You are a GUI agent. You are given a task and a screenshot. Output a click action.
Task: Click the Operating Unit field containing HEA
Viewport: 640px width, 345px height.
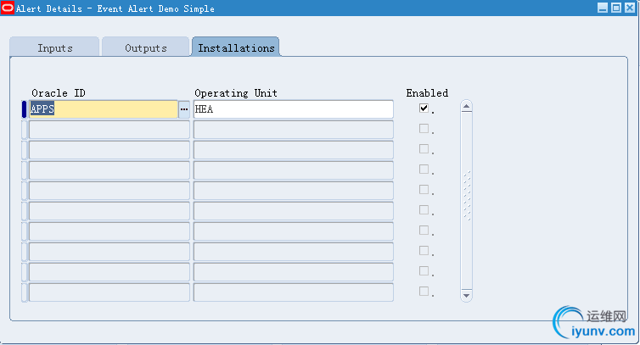point(293,109)
